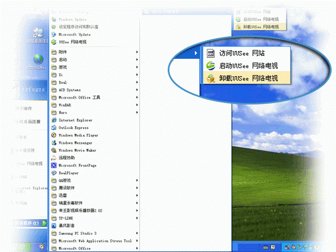Expand the Xi folder submenu arrow
Image resolution: width=336 pixels, height=252 pixels.
[137, 75]
